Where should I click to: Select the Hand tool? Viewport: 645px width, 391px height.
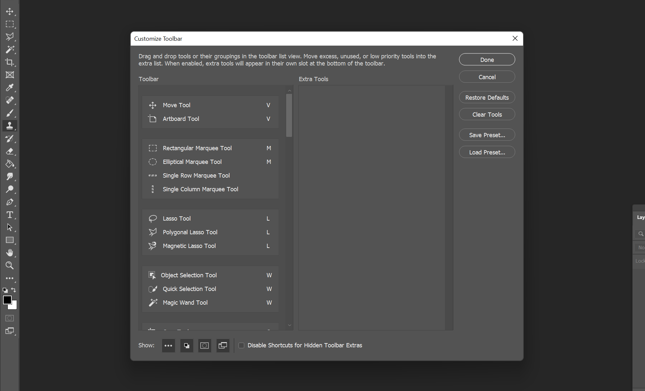pos(9,253)
